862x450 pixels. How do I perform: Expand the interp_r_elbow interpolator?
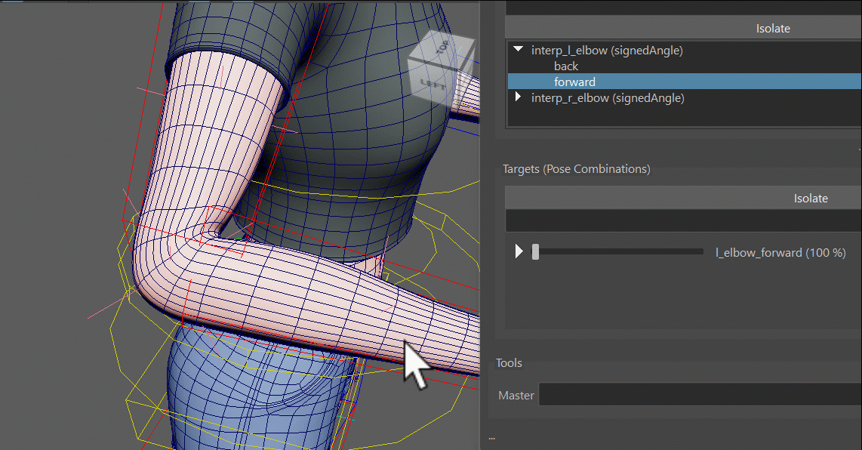[518, 97]
